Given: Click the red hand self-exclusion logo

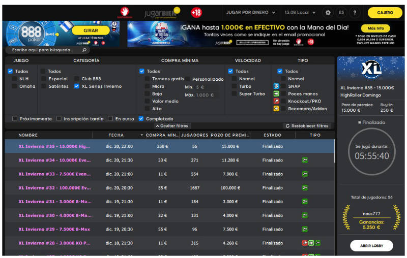Looking at the screenshot, I should pyautogui.click(x=125, y=12).
